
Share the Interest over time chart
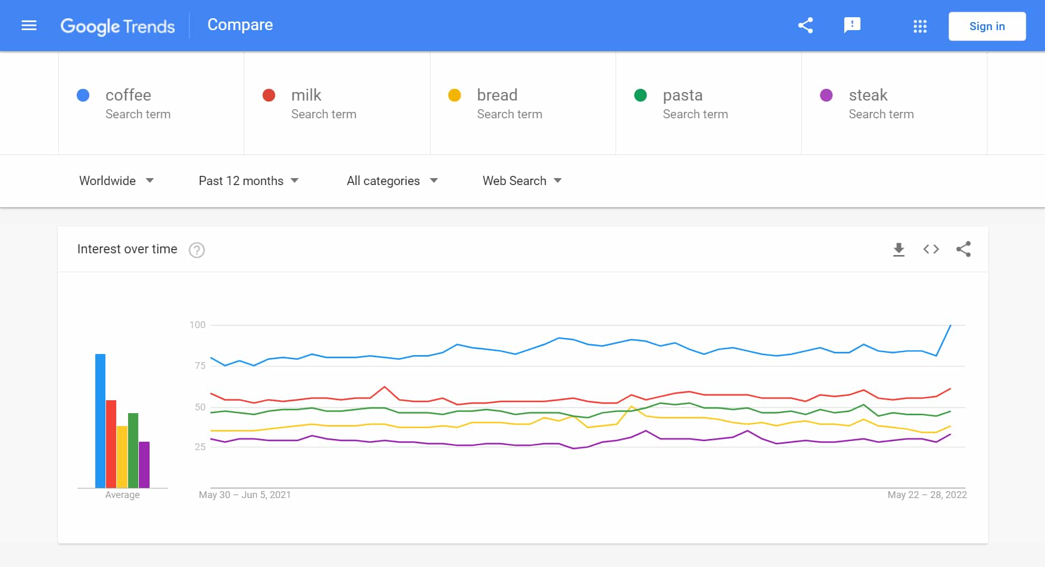[963, 249]
